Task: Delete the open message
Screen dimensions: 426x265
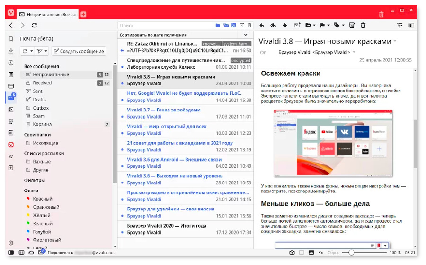Action: point(363,25)
